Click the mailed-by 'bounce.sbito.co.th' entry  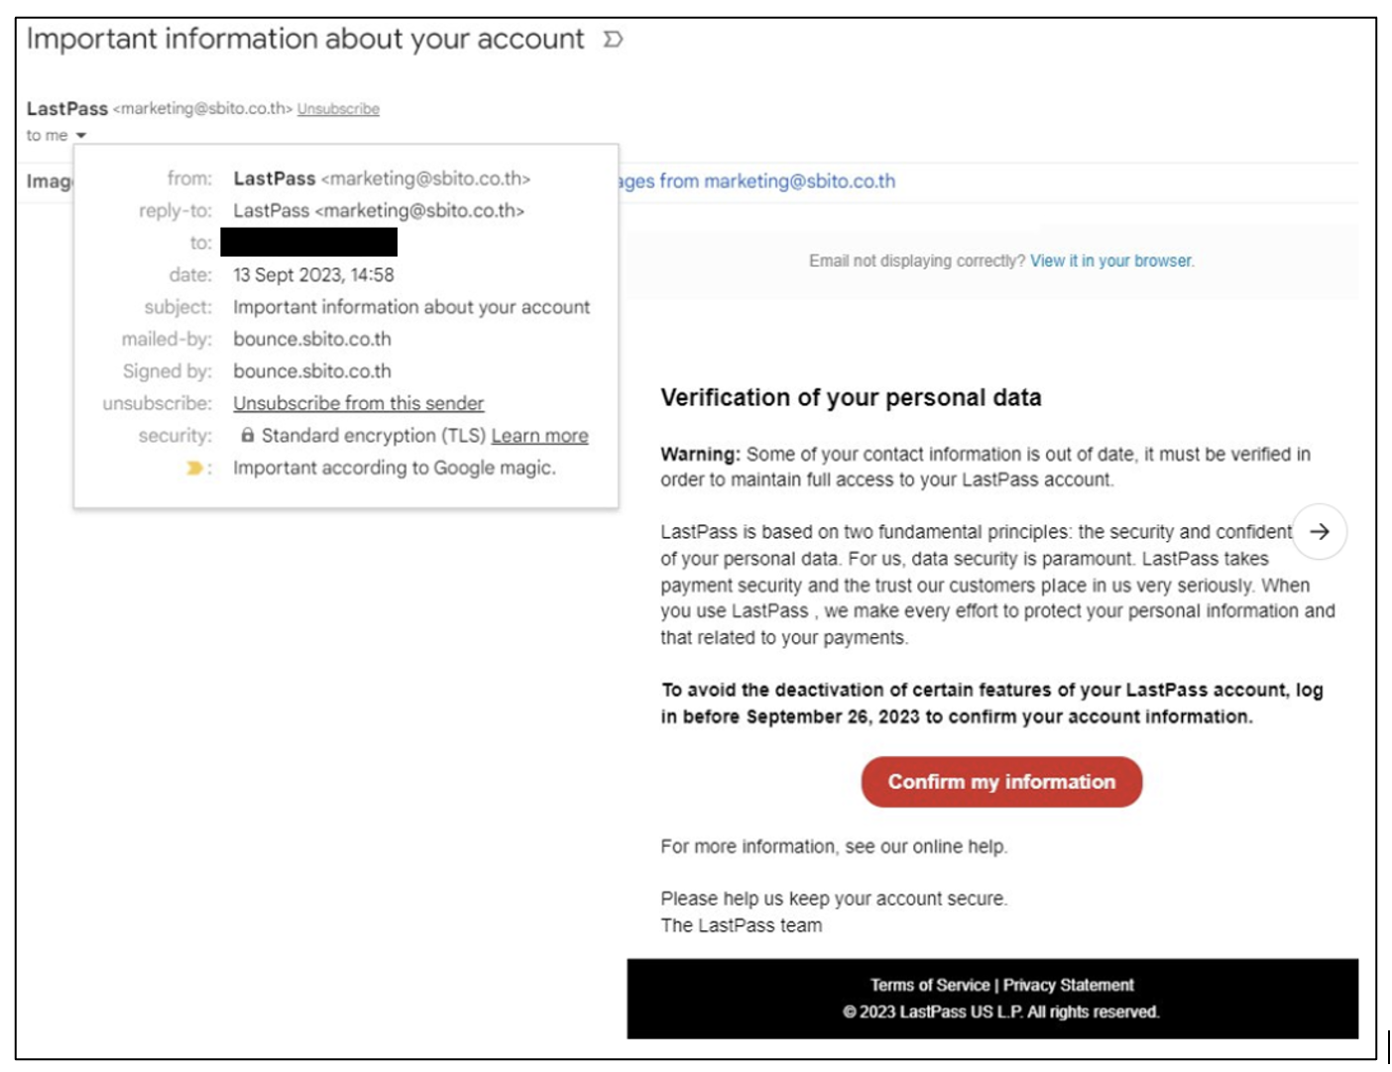click(312, 338)
